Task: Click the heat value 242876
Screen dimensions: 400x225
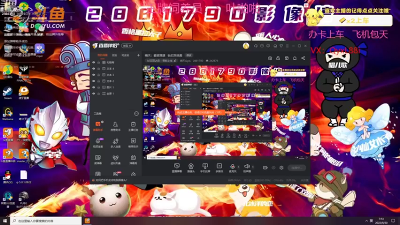Action: [213, 60]
